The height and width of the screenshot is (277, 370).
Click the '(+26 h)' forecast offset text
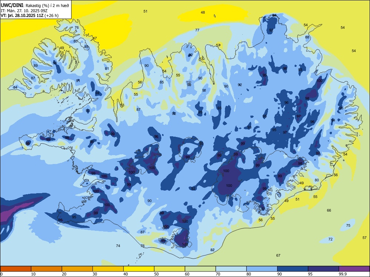(52, 16)
